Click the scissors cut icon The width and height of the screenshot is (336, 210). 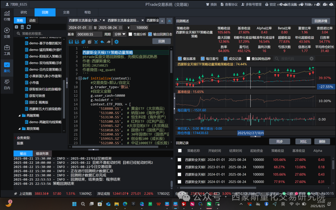point(96,42)
